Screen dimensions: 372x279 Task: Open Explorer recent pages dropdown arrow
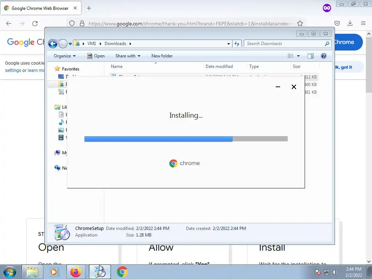tap(70, 44)
